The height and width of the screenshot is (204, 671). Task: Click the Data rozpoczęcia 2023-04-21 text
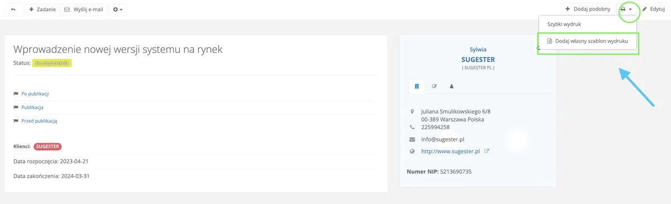point(51,161)
